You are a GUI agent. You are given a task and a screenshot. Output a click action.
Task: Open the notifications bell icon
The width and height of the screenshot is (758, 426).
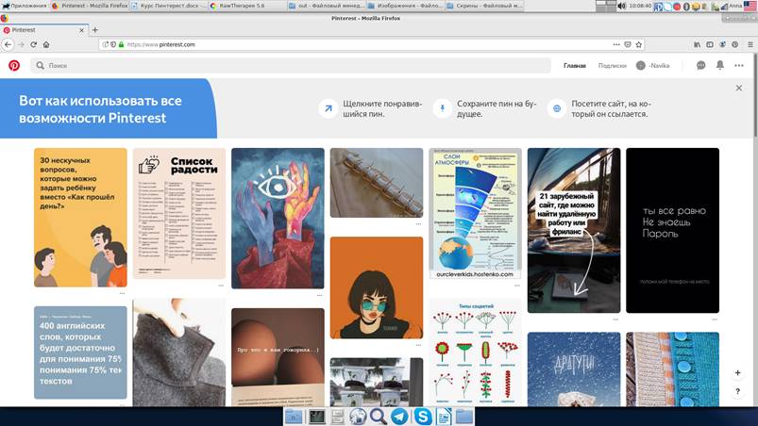point(720,66)
